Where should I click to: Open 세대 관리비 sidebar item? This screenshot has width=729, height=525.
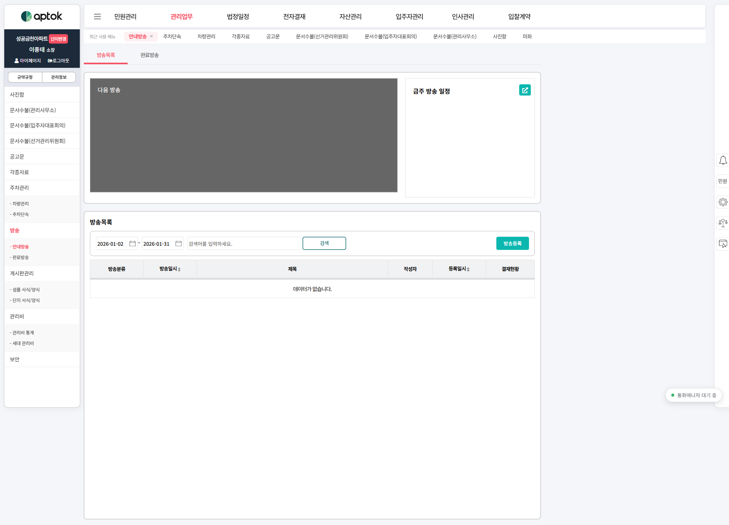pyautogui.click(x=22, y=344)
